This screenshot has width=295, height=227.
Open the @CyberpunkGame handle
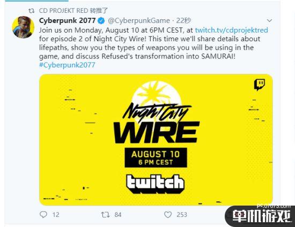(139, 21)
